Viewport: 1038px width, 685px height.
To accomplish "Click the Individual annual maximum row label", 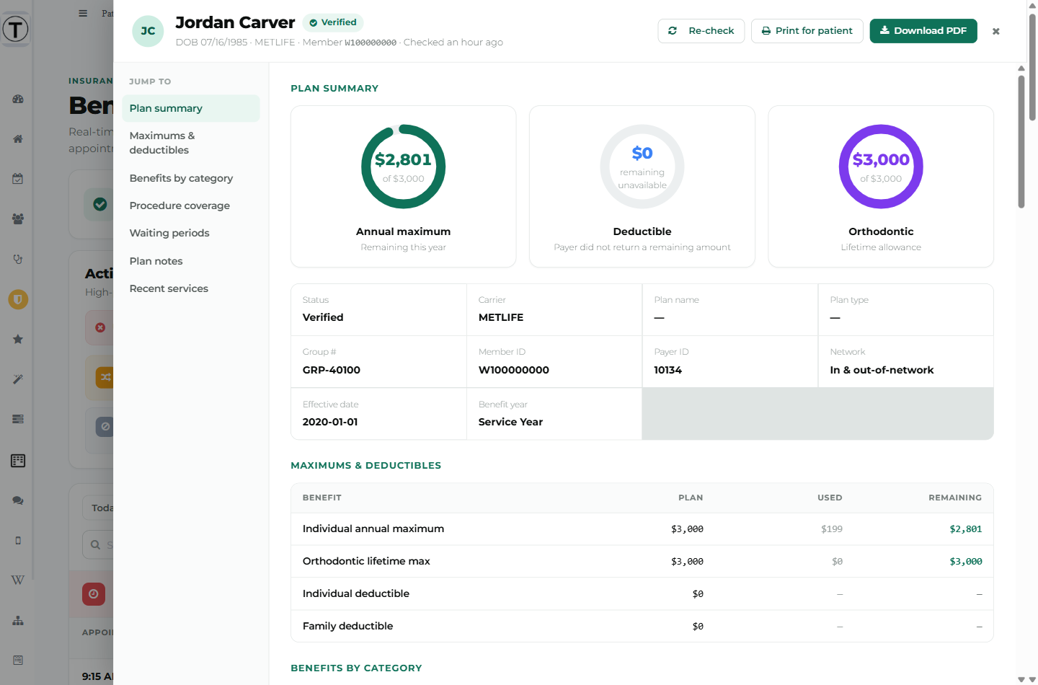I will coord(373,529).
